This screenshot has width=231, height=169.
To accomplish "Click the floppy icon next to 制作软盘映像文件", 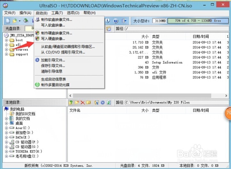I will [37, 19].
